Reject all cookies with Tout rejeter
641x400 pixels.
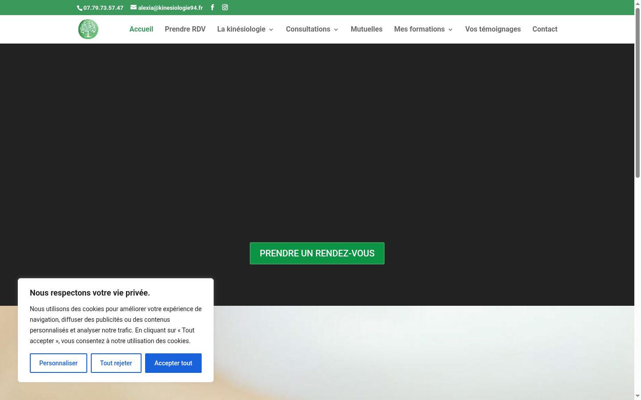[116, 363]
